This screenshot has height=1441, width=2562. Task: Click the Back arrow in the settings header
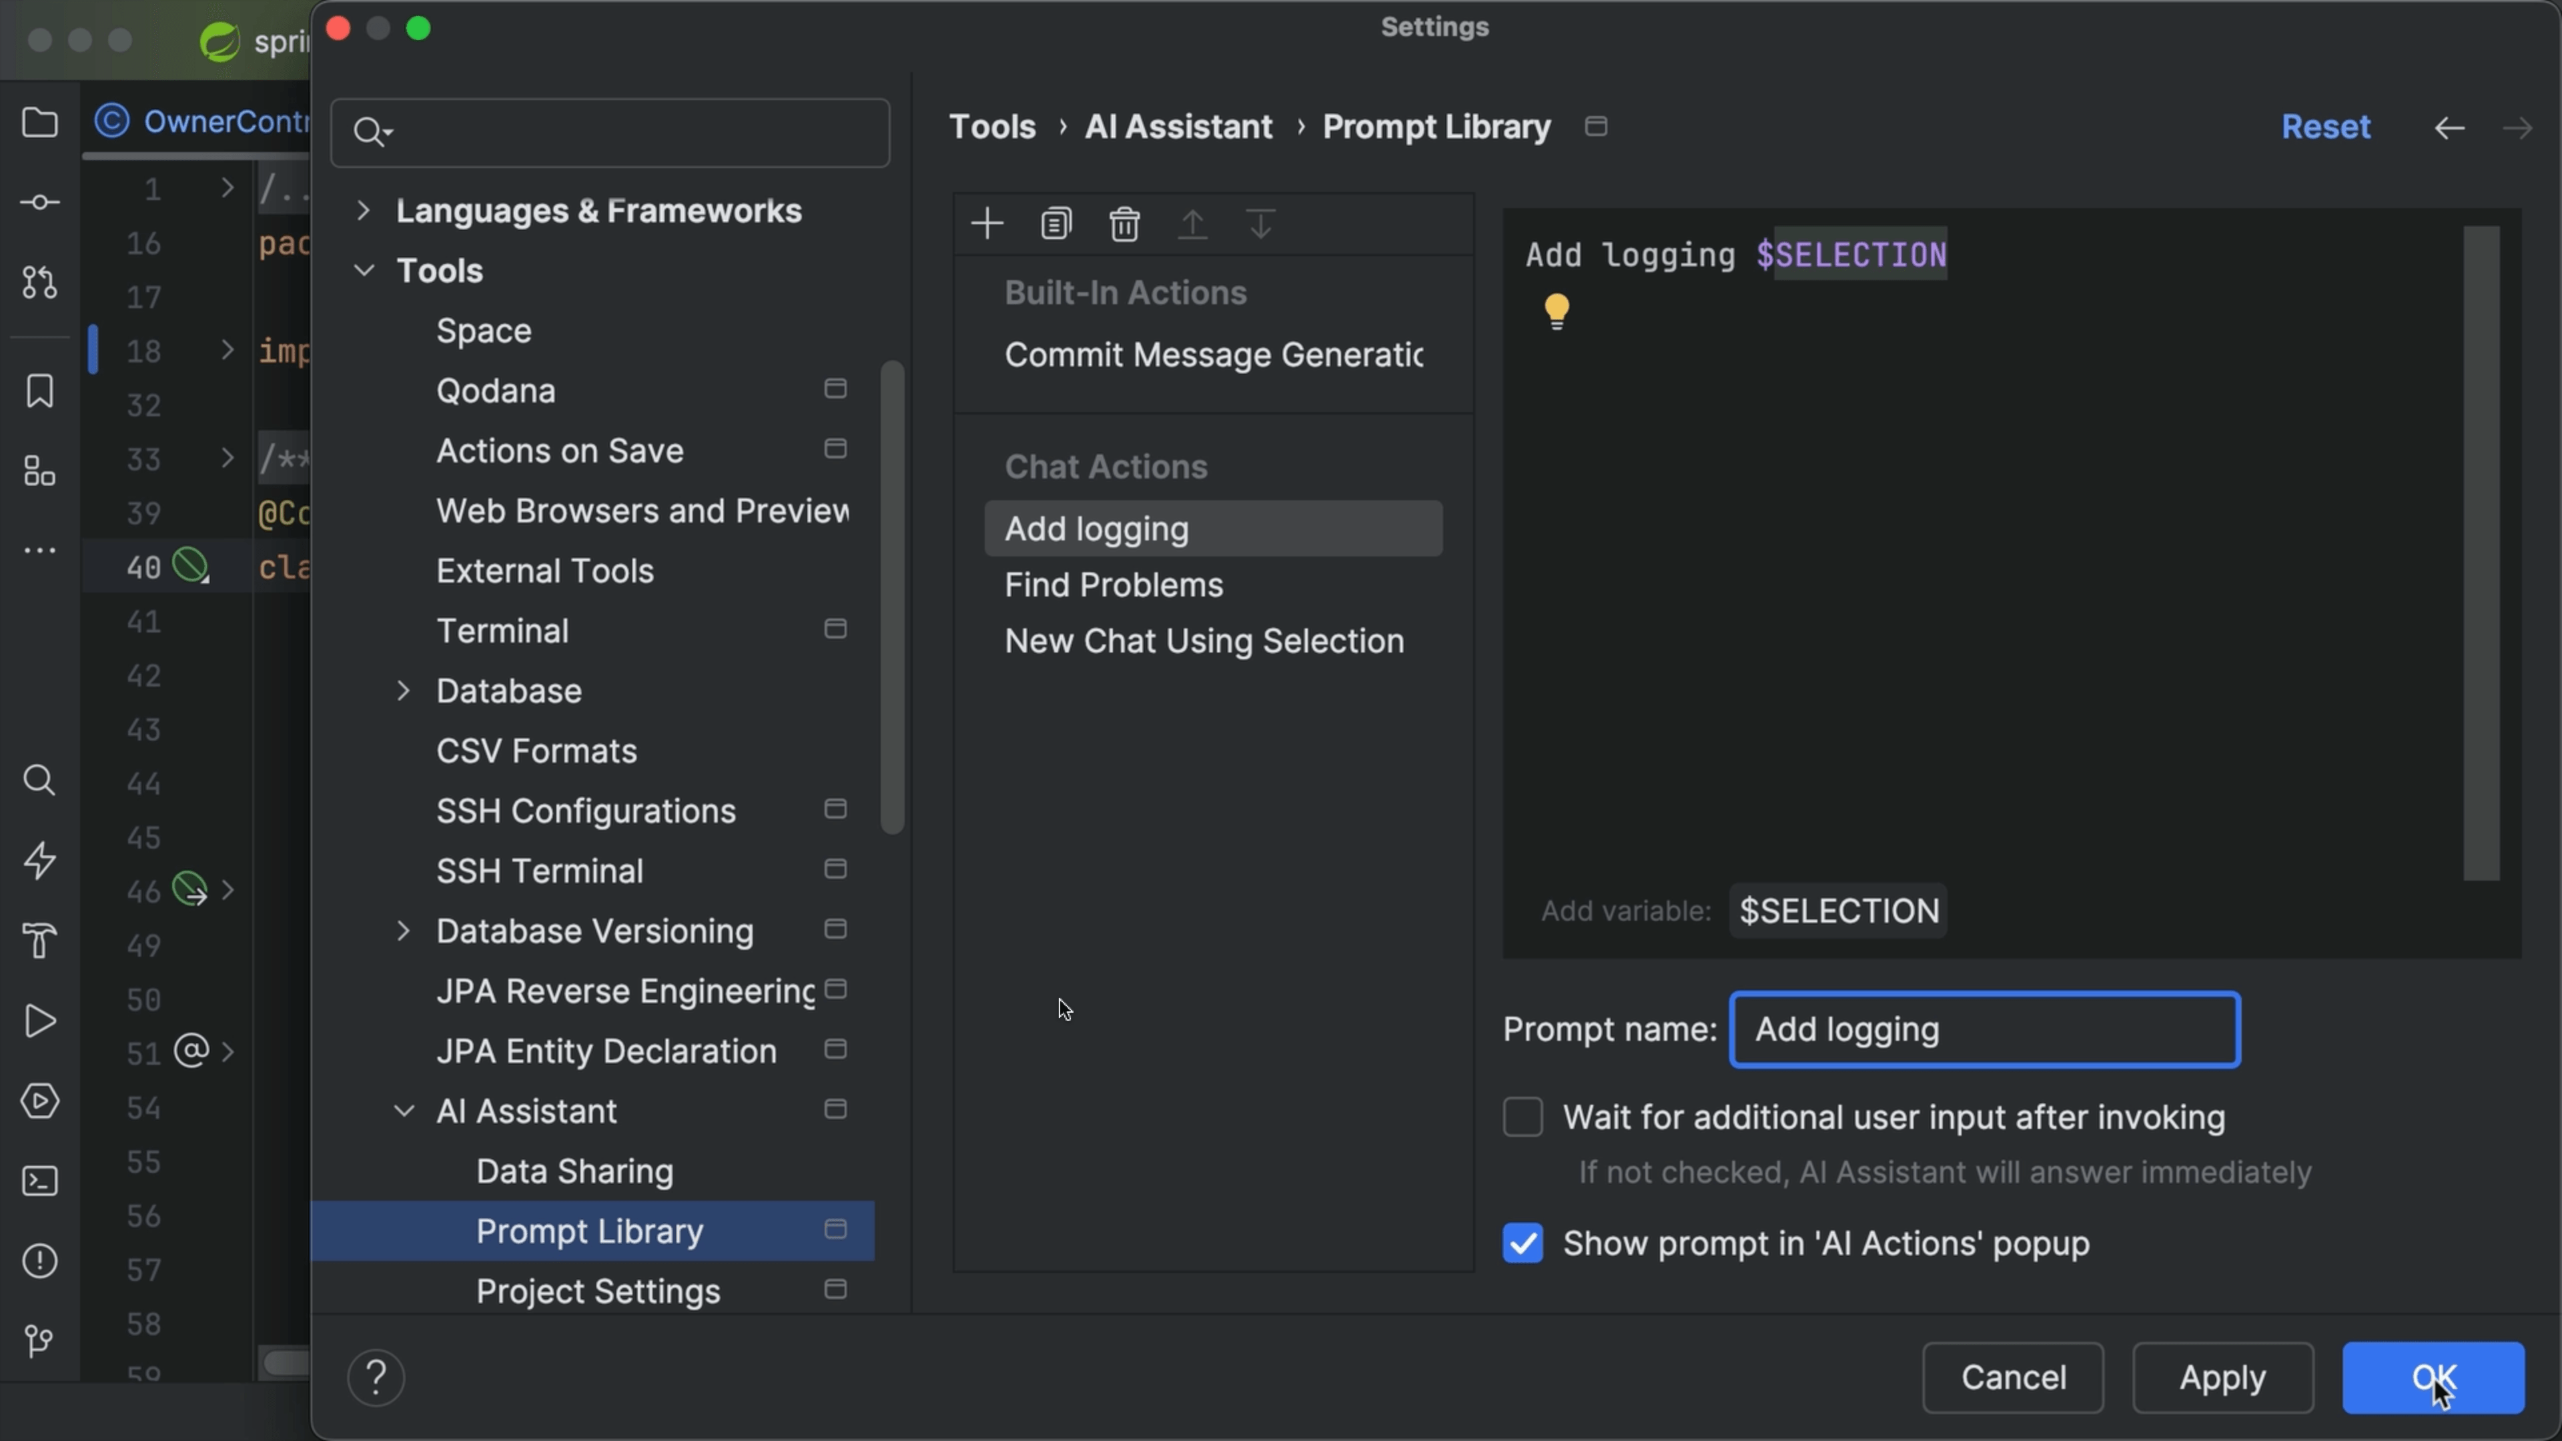(2449, 127)
